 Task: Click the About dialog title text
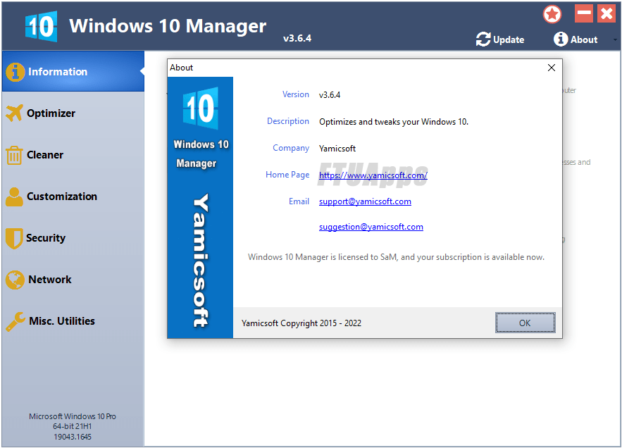tap(181, 68)
